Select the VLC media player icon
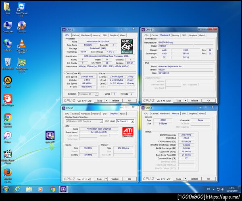Image resolution: width=242 pixels, height=201 pixels. coord(21,44)
